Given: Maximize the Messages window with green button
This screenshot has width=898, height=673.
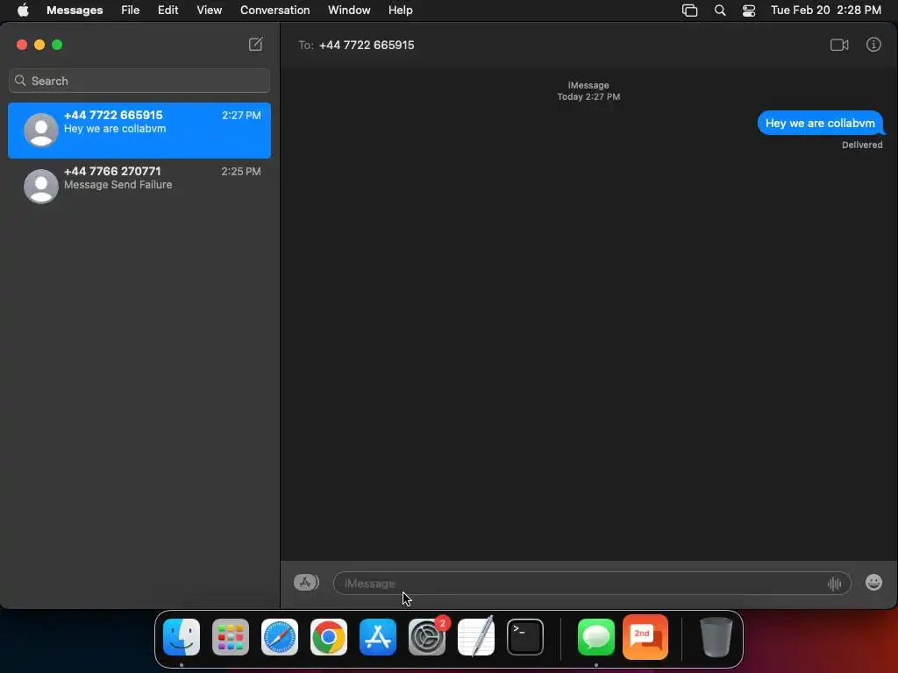Looking at the screenshot, I should click(57, 45).
